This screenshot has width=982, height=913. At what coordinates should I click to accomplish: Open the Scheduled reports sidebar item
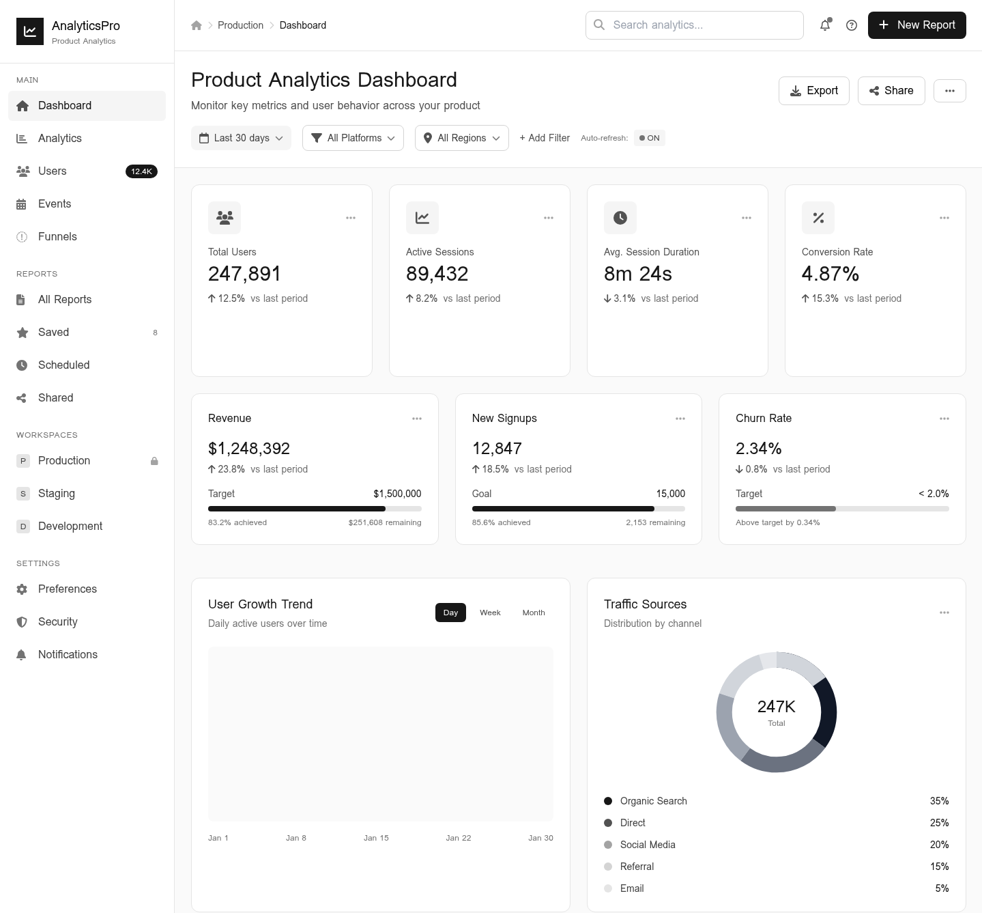[63, 365]
